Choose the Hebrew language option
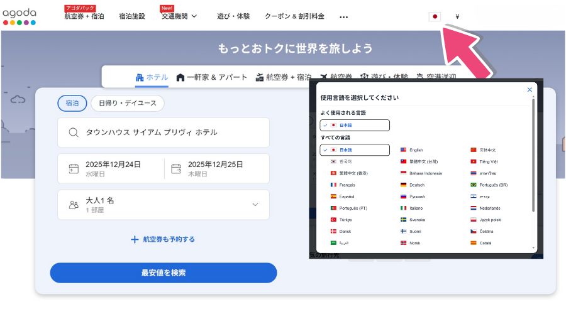The width and height of the screenshot is (566, 314). (x=480, y=197)
